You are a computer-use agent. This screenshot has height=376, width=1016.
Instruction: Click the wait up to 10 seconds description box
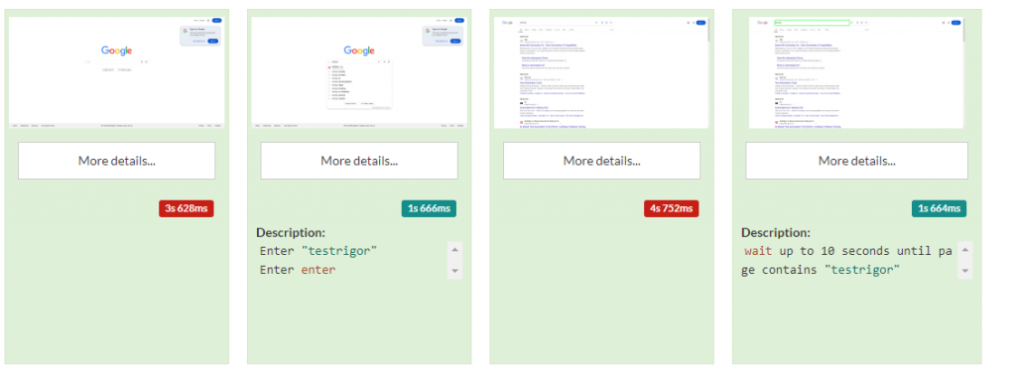(x=849, y=260)
